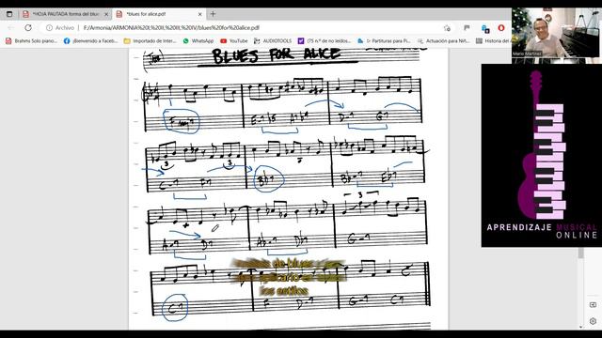
Task: Click the red Opera-style toolbar icon
Action: click(501, 27)
